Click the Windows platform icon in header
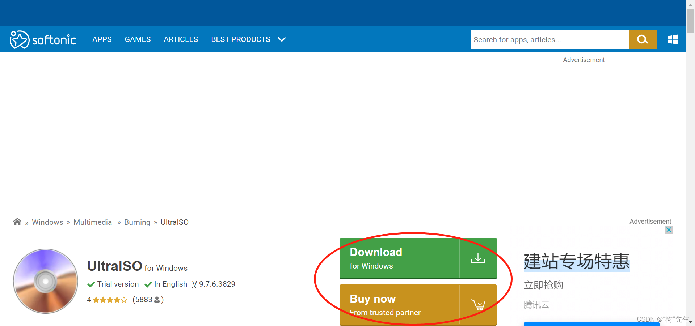Screen dimensions: 695x326 coord(673,39)
